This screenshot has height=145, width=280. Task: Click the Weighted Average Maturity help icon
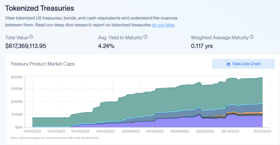click(252, 37)
